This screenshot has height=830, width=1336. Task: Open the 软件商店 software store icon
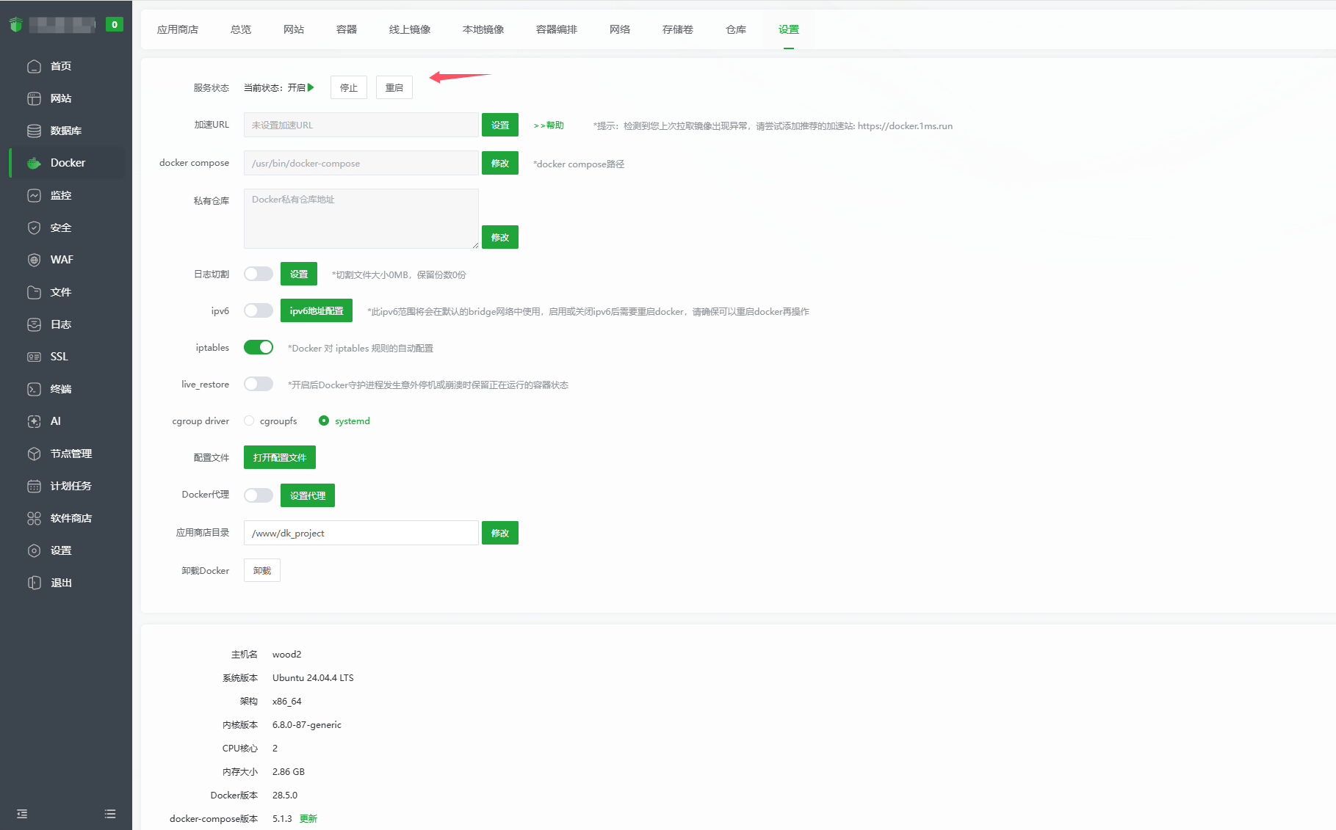34,518
